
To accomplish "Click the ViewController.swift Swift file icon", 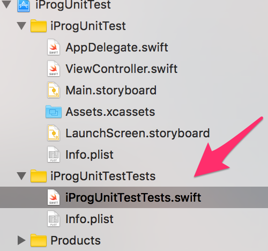I will pyautogui.click(x=54, y=69).
